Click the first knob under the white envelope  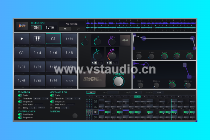pyautogui.click(x=139, y=56)
